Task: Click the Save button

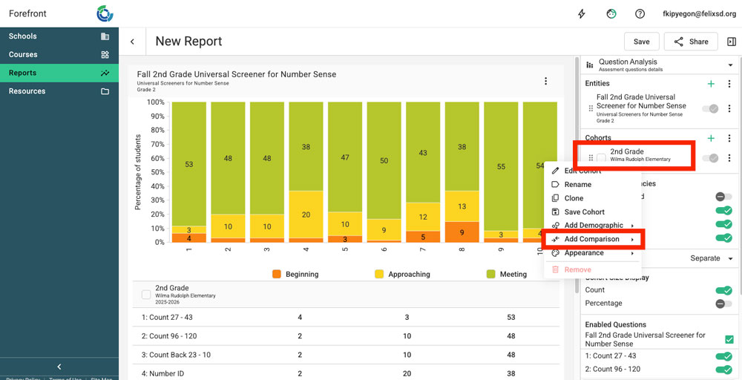Action: (641, 42)
